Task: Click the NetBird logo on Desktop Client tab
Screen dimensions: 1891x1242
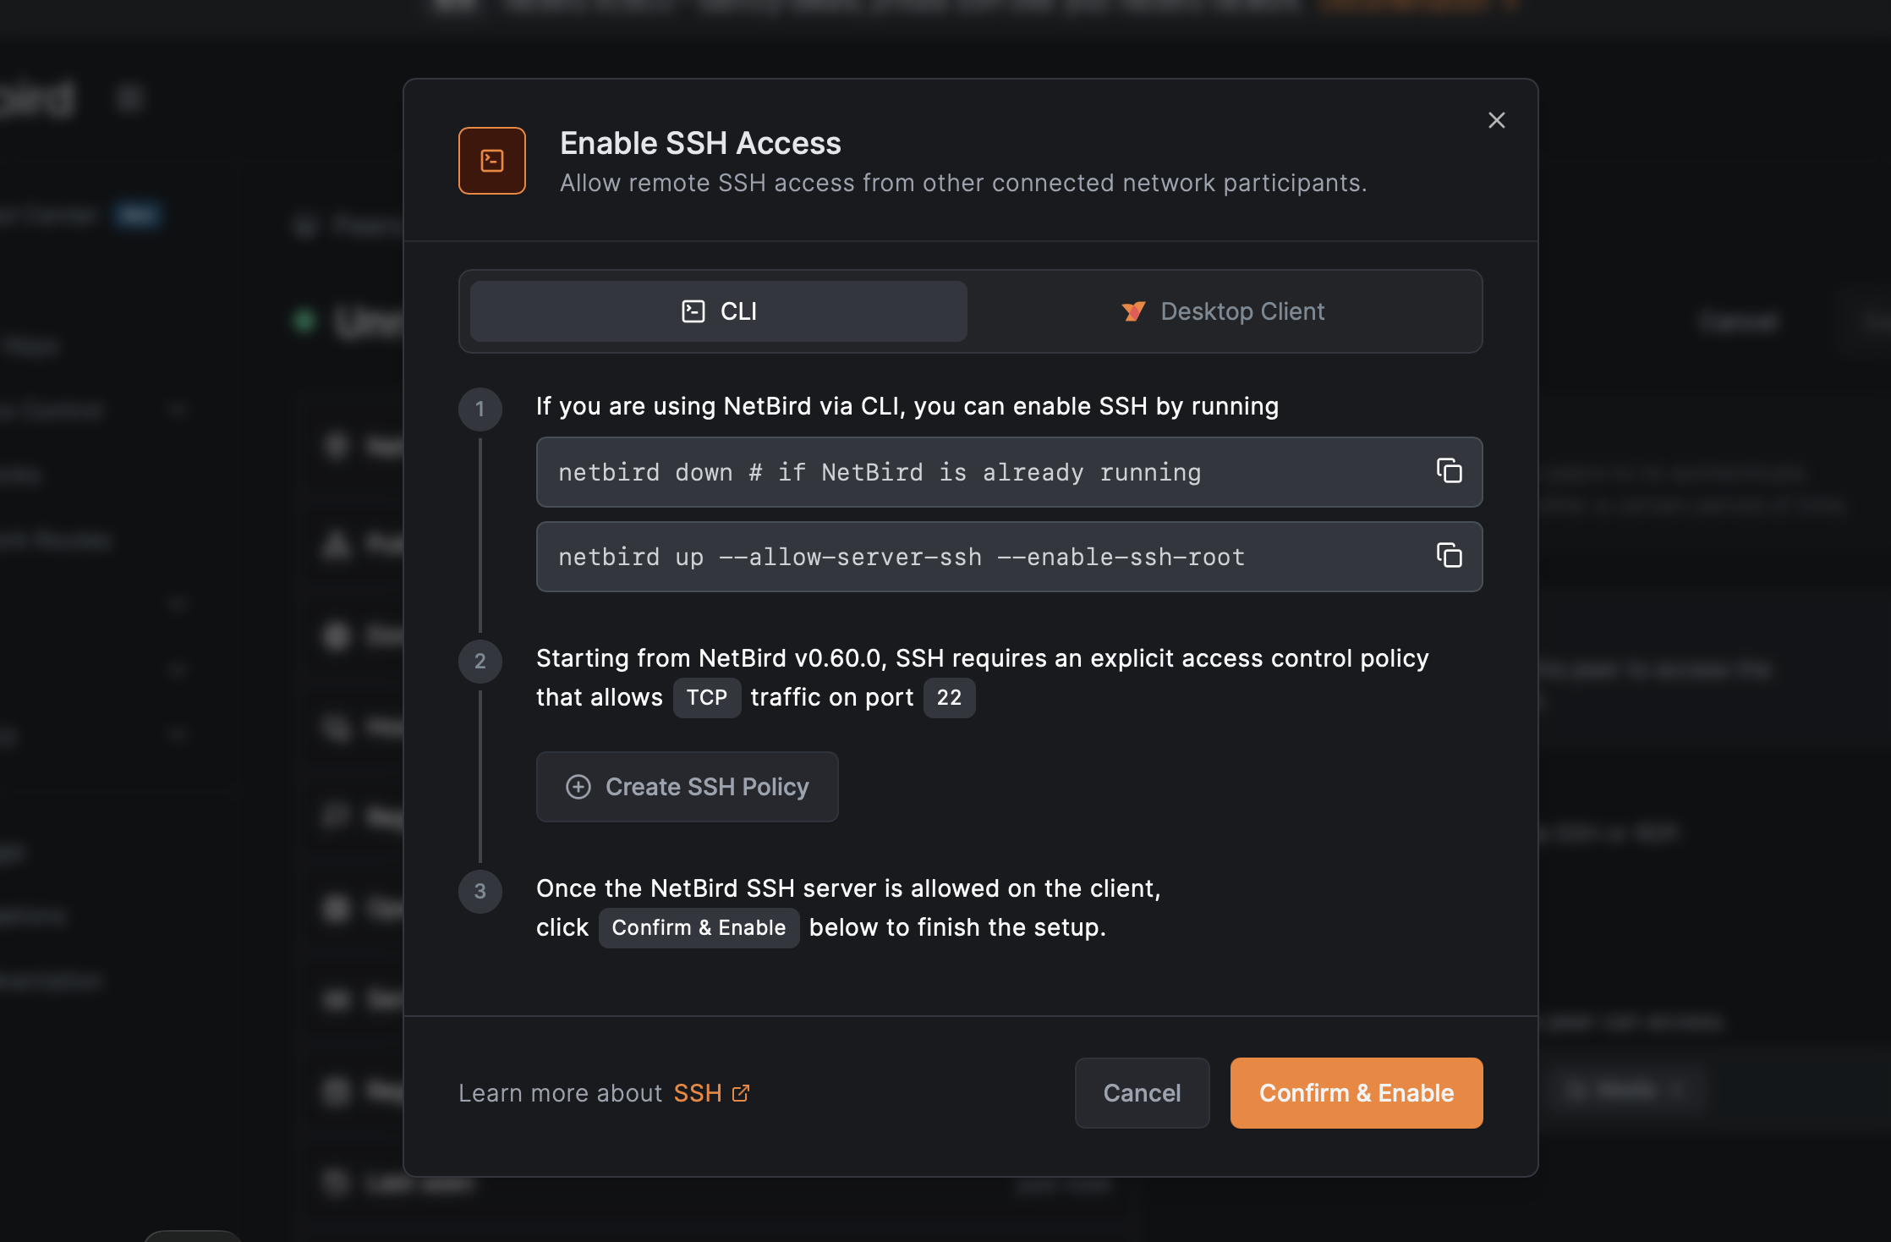Action: 1133,311
